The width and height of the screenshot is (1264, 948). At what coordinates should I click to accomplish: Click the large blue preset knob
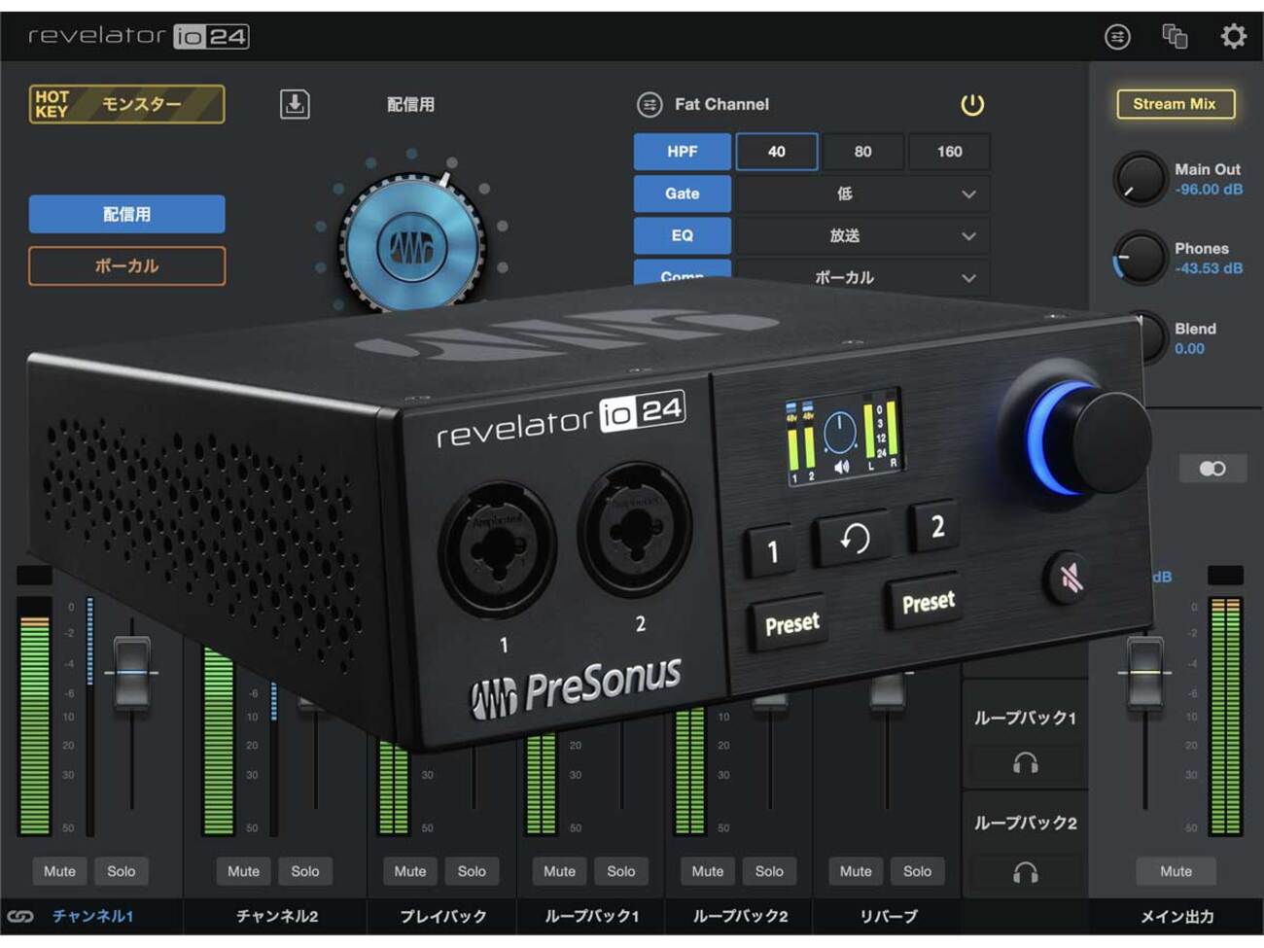click(x=412, y=246)
